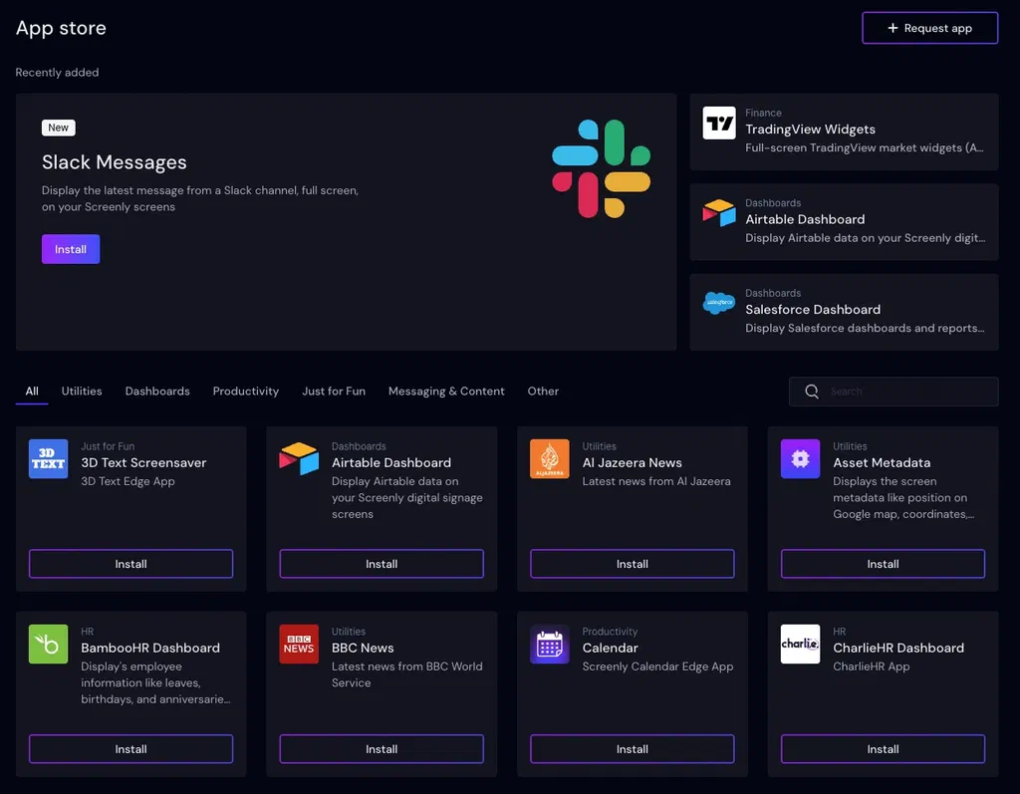Click the Request app button
This screenshot has height=794, width=1020.
929,28
